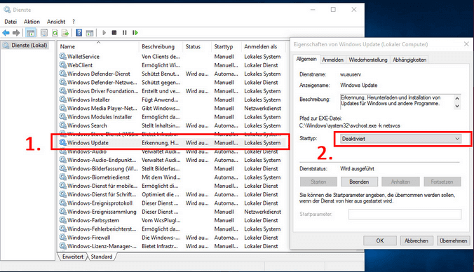Switch to Standard view tab
Viewport: 474px width, 272px height.
coord(102,257)
